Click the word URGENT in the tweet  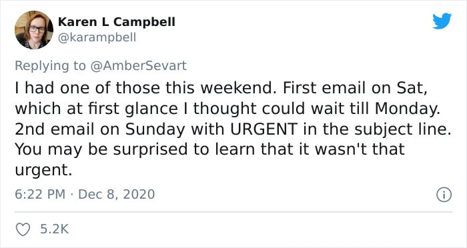tap(264, 129)
